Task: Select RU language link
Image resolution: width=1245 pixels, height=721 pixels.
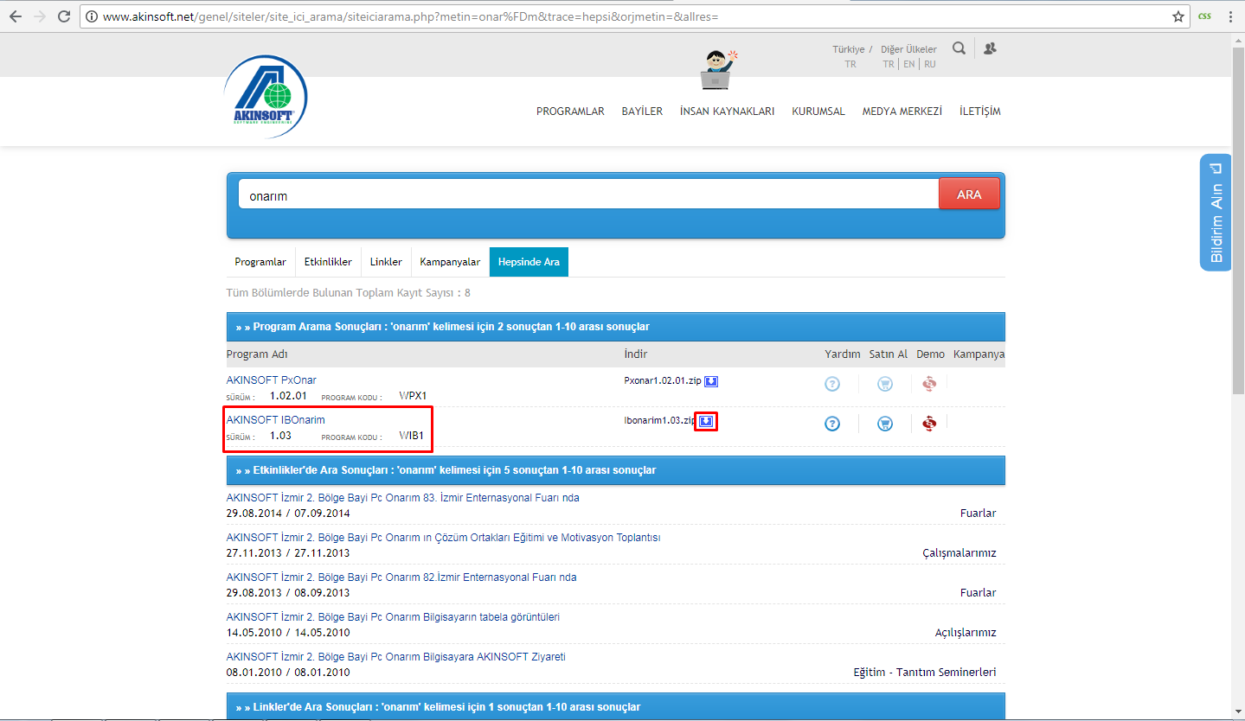Action: point(930,64)
